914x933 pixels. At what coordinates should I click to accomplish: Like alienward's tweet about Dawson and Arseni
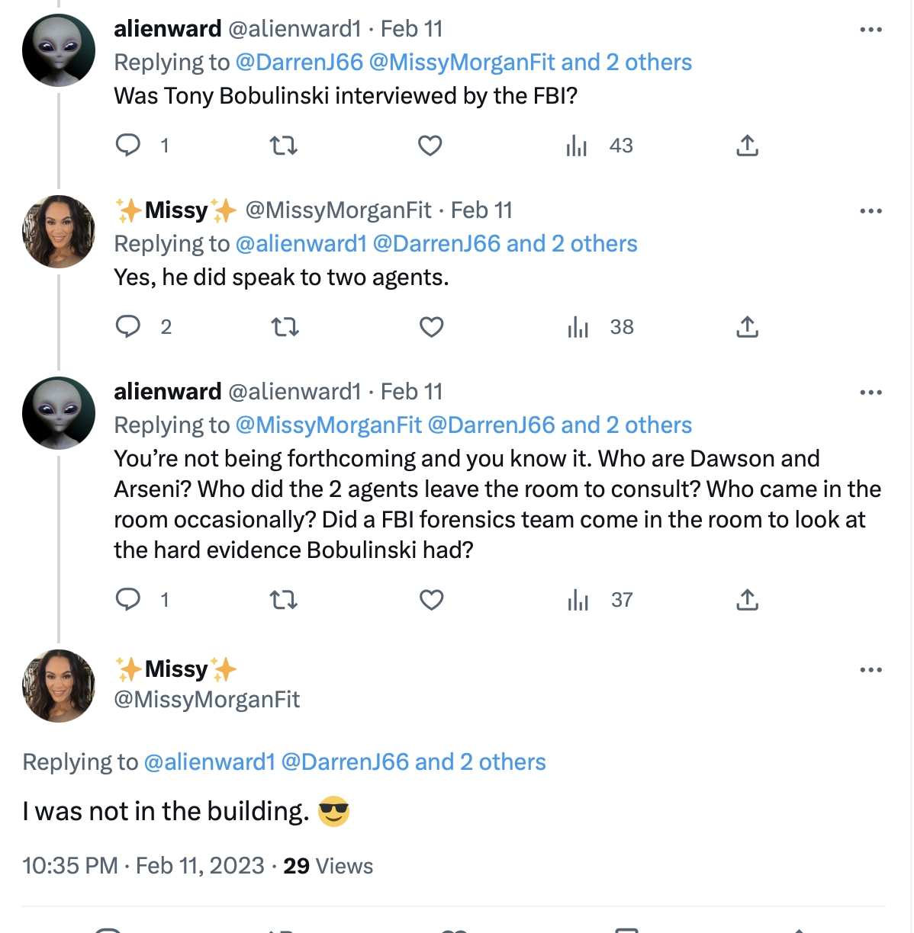(430, 600)
